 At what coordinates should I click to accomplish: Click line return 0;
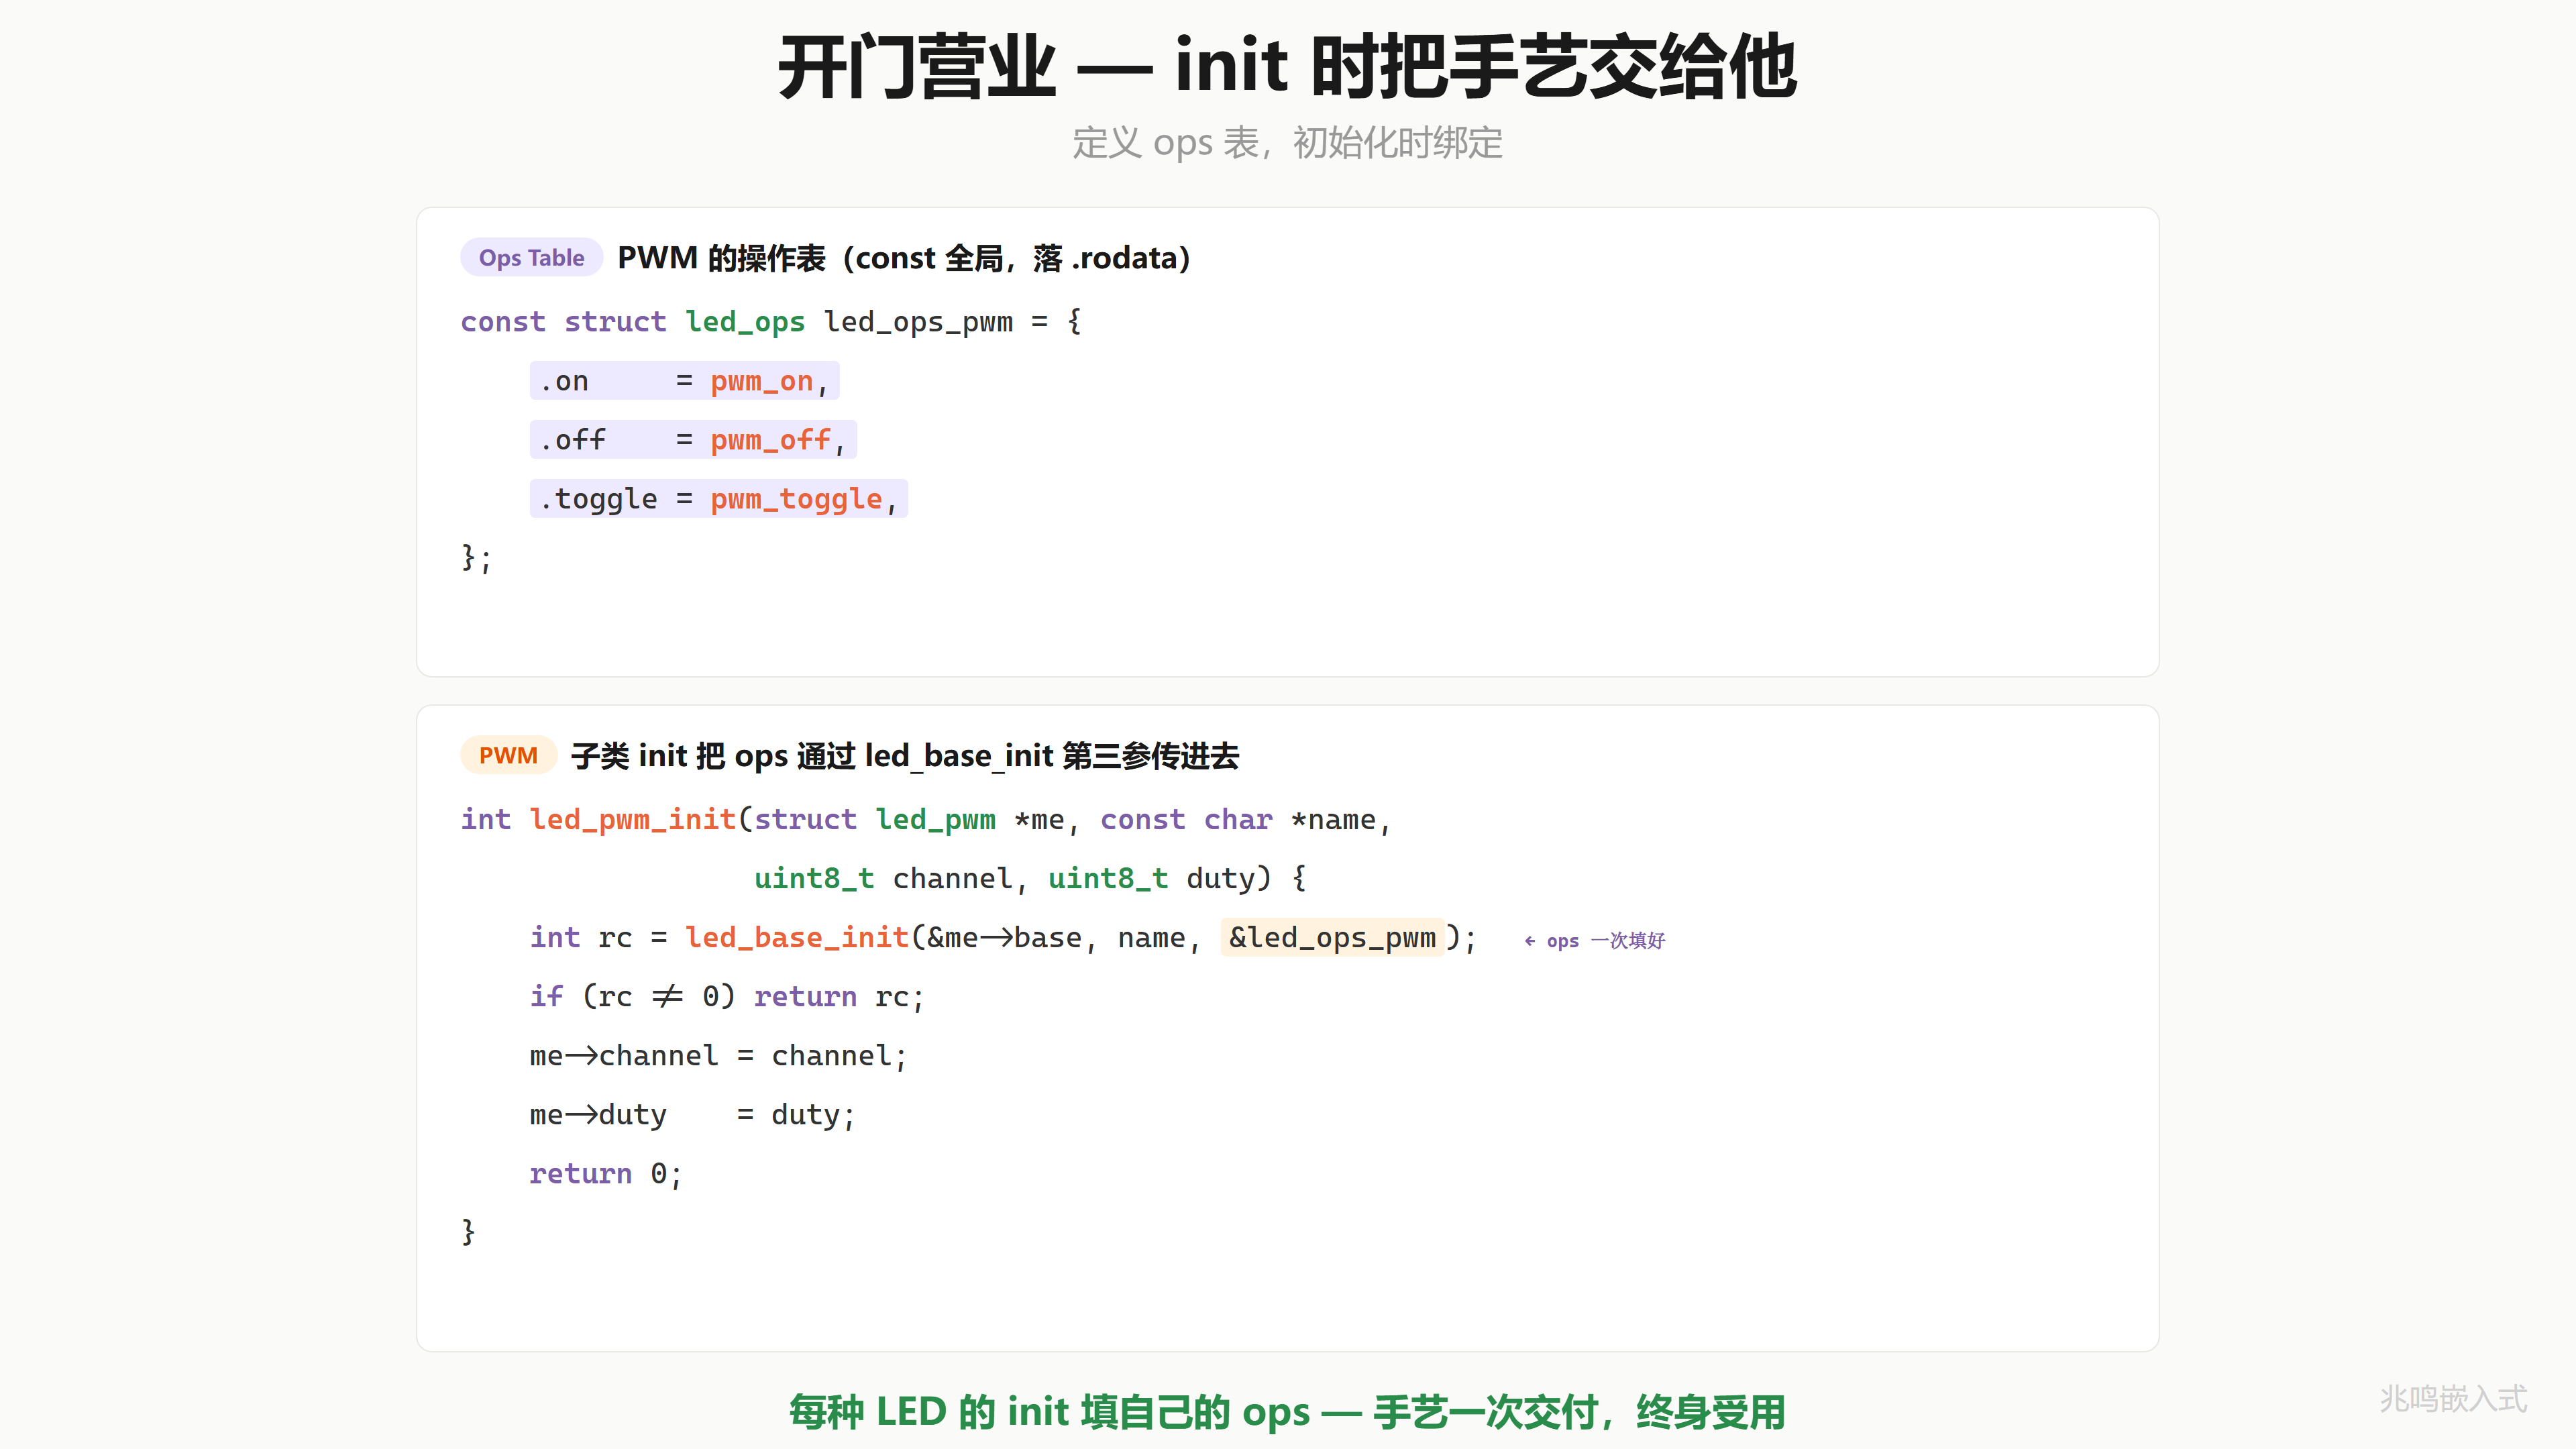(x=606, y=1173)
